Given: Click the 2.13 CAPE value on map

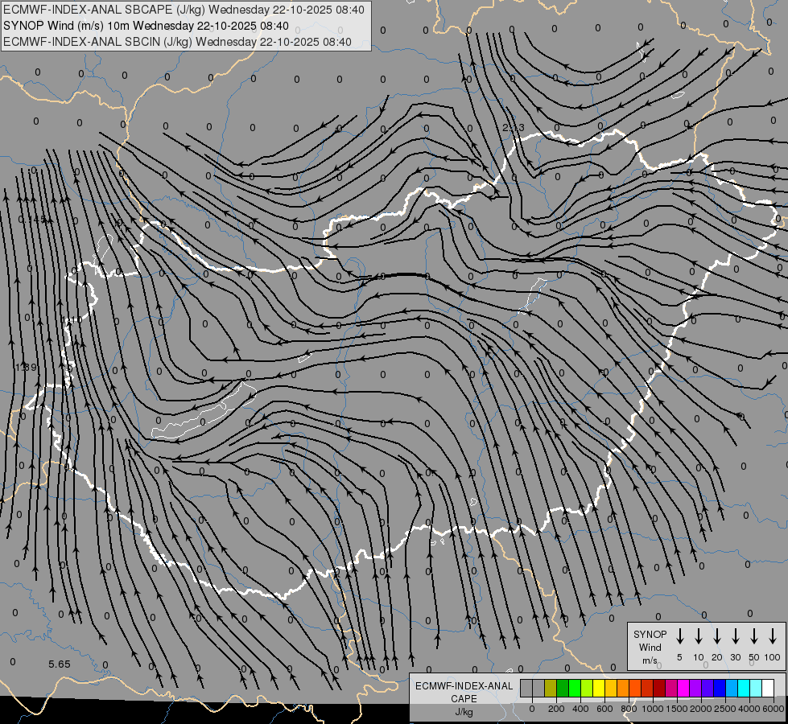Looking at the screenshot, I should (x=514, y=128).
